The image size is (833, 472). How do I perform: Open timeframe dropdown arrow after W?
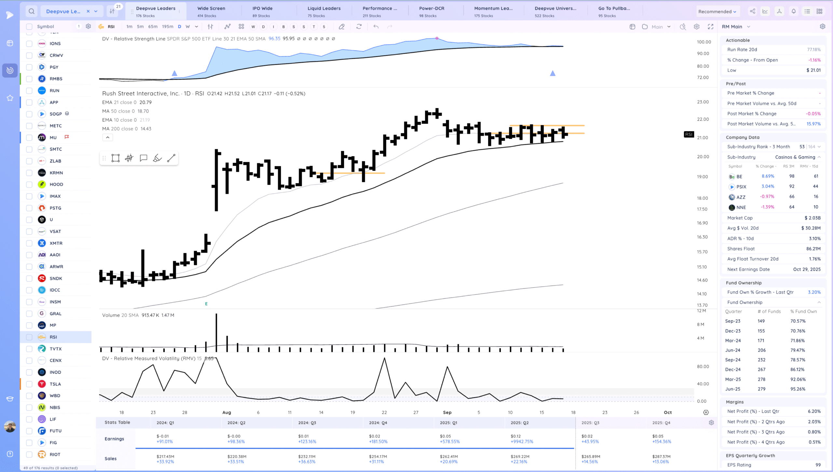(x=197, y=27)
